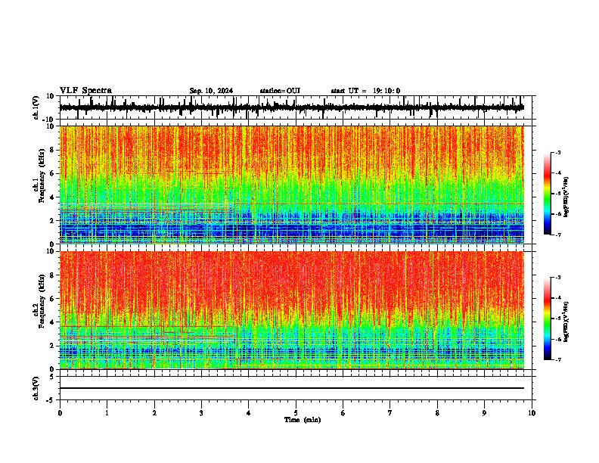Viewport: 599px width, 463px height.
Task: Click the "start UT = 19:10:0" header text
Action: point(365,91)
